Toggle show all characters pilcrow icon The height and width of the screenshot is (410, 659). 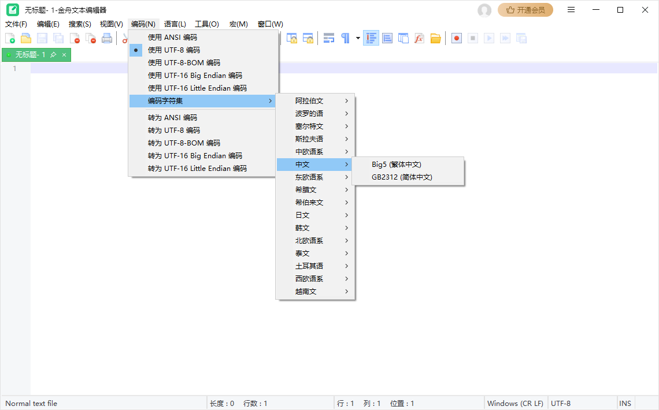pos(345,38)
